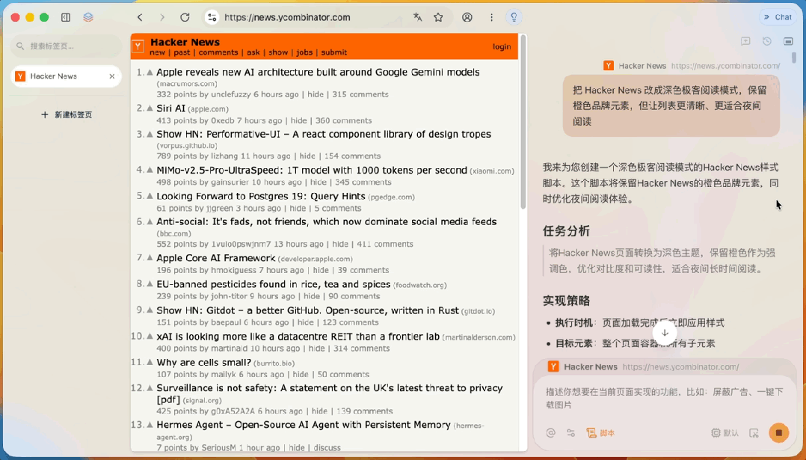The image size is (806, 460).
Task: Open the 默认 model selector
Action: click(x=725, y=433)
